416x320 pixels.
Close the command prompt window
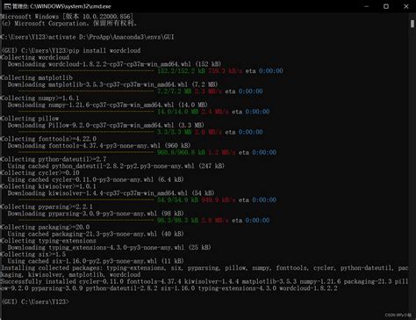[x=406, y=6]
